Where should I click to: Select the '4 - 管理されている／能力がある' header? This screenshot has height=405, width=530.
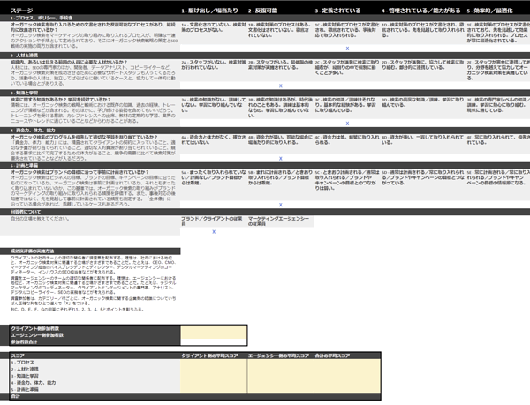(x=420, y=11)
